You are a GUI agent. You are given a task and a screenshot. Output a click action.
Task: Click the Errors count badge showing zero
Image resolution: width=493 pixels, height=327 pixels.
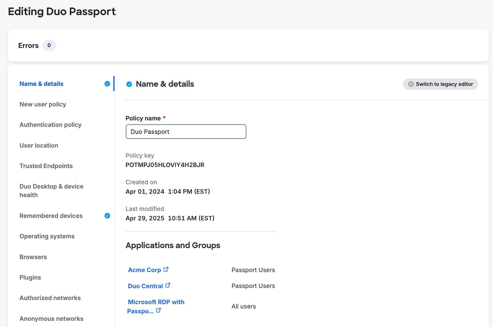click(49, 45)
